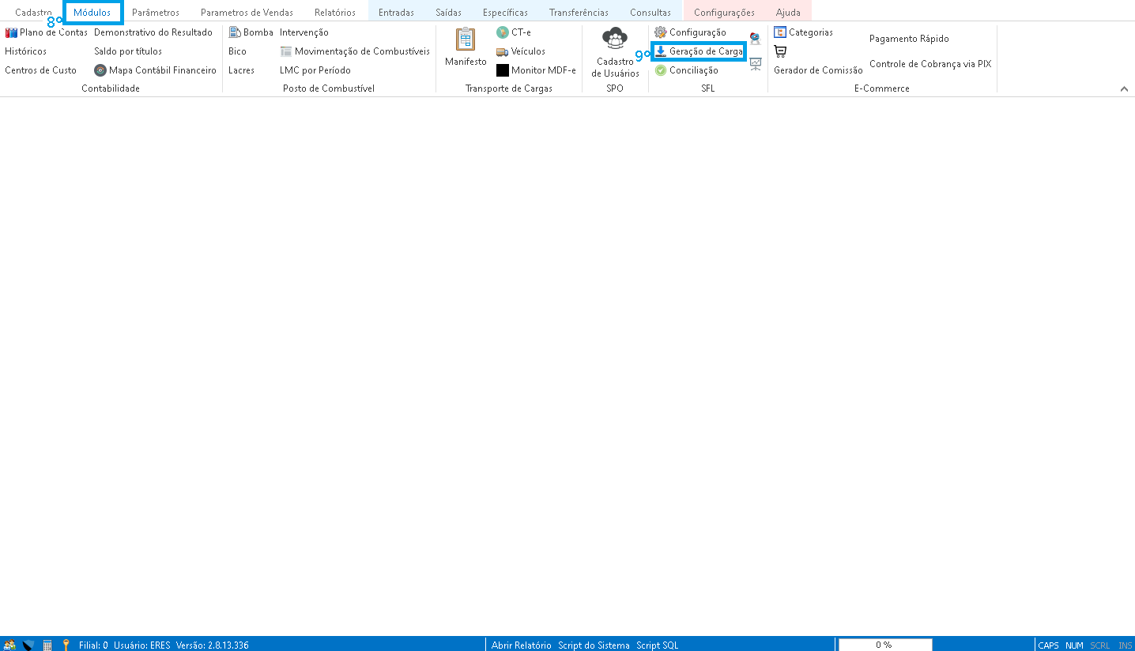The width and height of the screenshot is (1135, 651).
Task: Open E-Commerce Categorias
Action: (x=803, y=32)
